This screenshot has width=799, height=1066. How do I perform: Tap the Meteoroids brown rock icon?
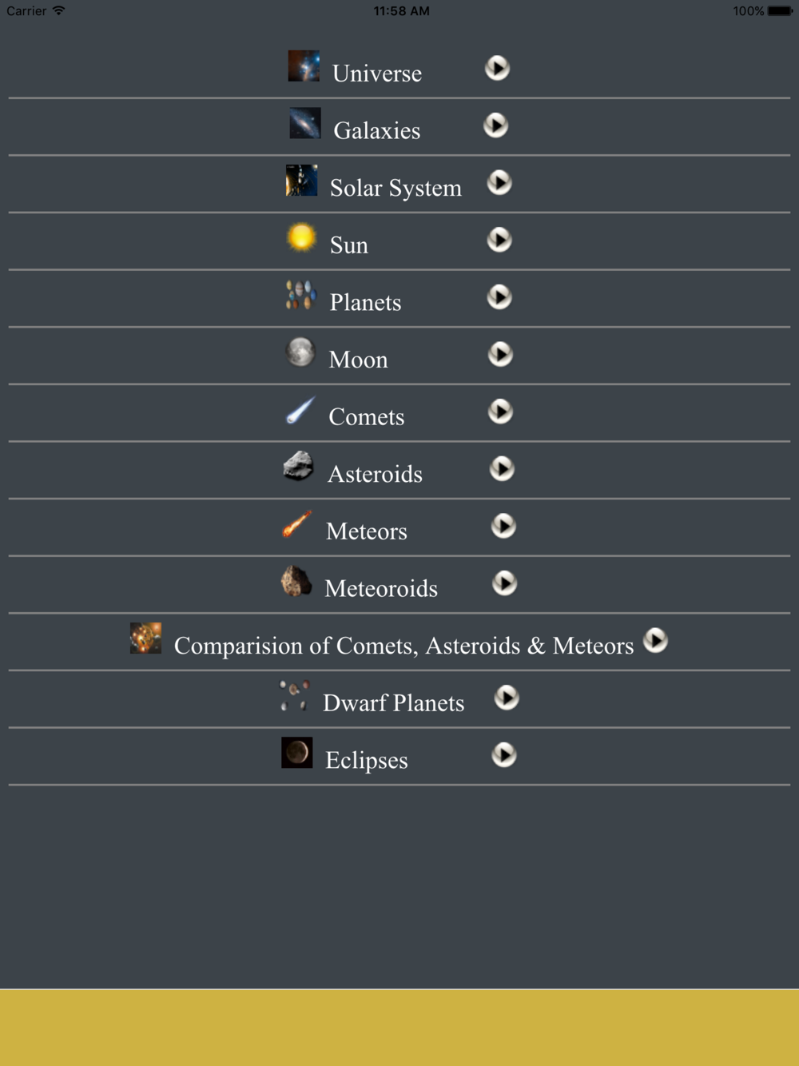[x=296, y=581]
